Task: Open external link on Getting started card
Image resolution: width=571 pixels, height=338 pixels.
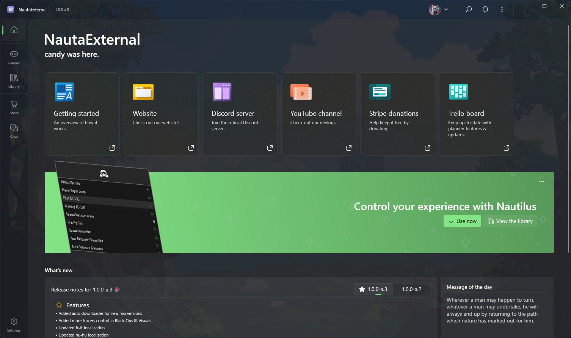Action: pos(112,148)
